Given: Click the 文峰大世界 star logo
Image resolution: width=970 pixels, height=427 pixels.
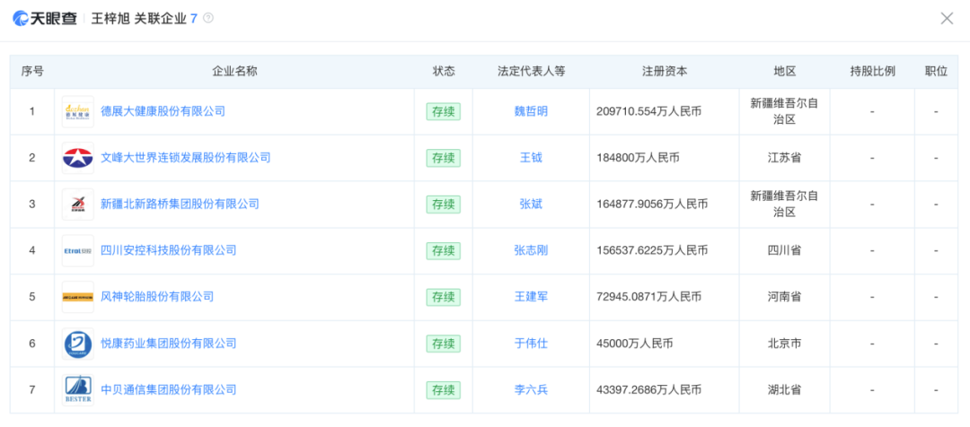Looking at the screenshot, I should (x=78, y=158).
